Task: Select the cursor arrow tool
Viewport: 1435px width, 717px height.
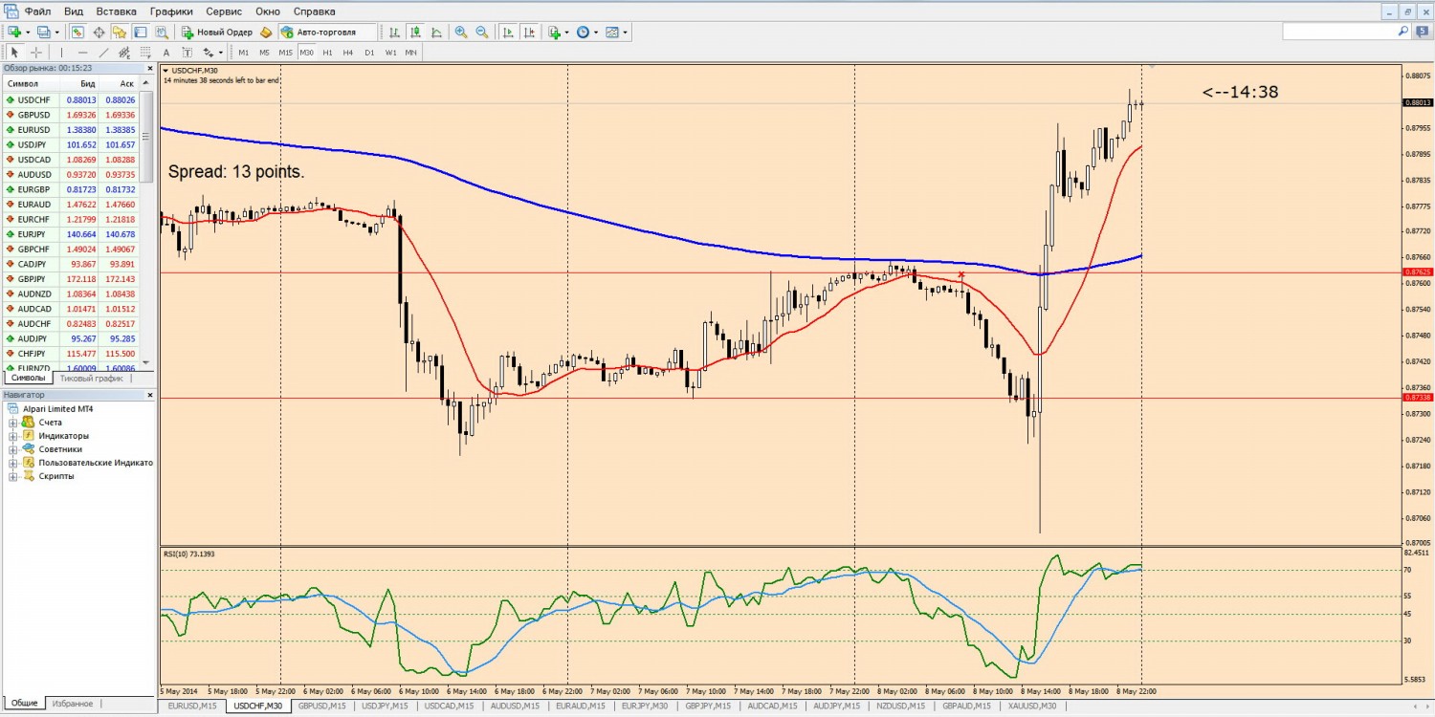Action: pos(14,53)
